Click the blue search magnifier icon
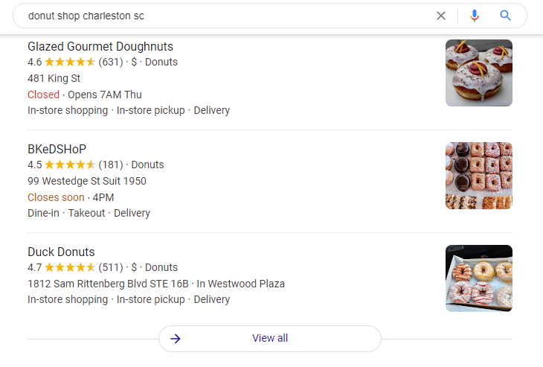 click(506, 16)
